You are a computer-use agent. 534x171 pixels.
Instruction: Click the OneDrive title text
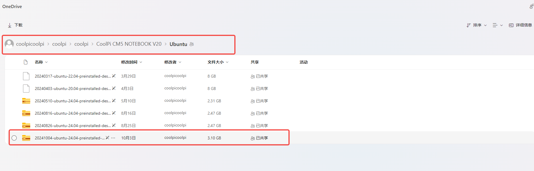(12, 6)
